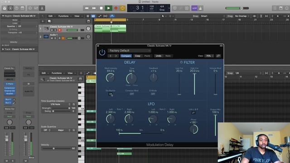Rewind the transport
The image size is (290, 163).
pyautogui.click(x=87, y=8)
